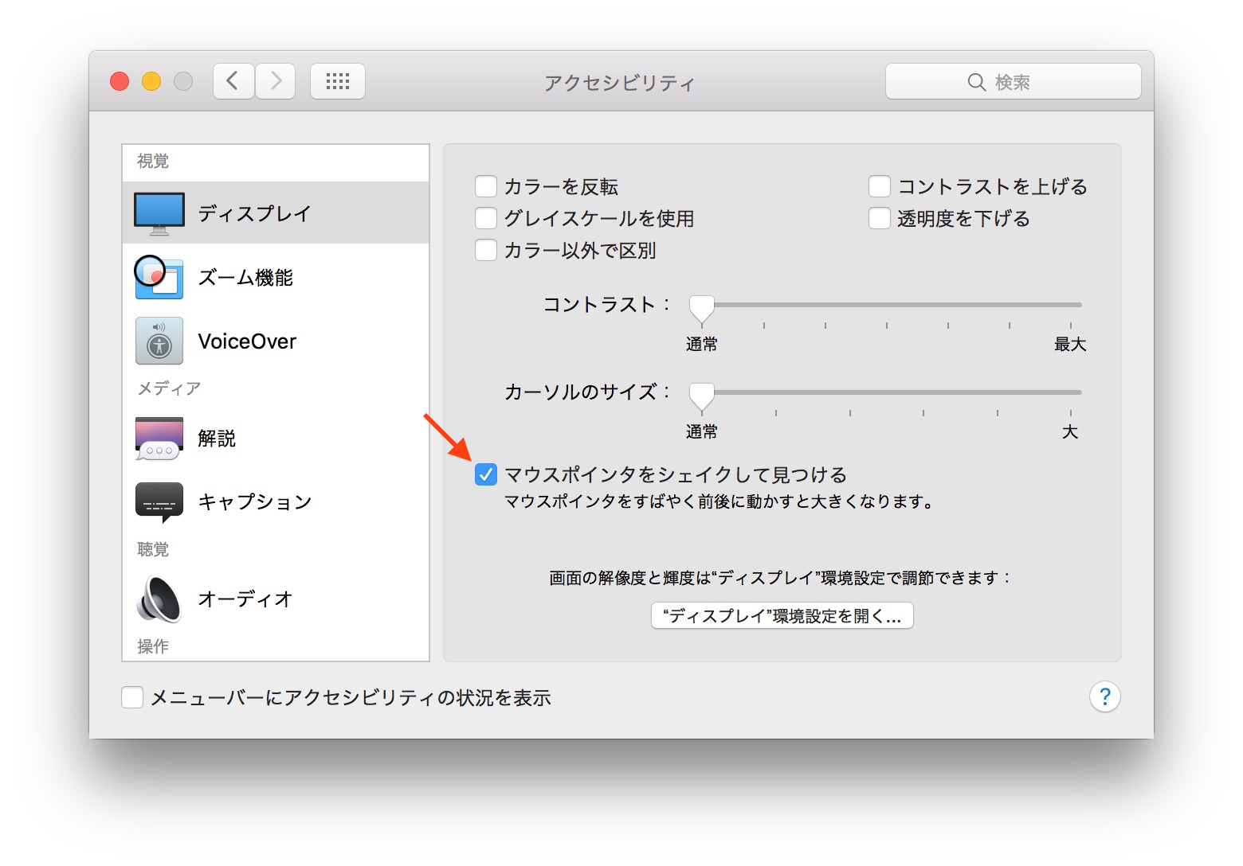1243x866 pixels.
Task: Toggle 透明度を下げる setting
Action: [880, 218]
